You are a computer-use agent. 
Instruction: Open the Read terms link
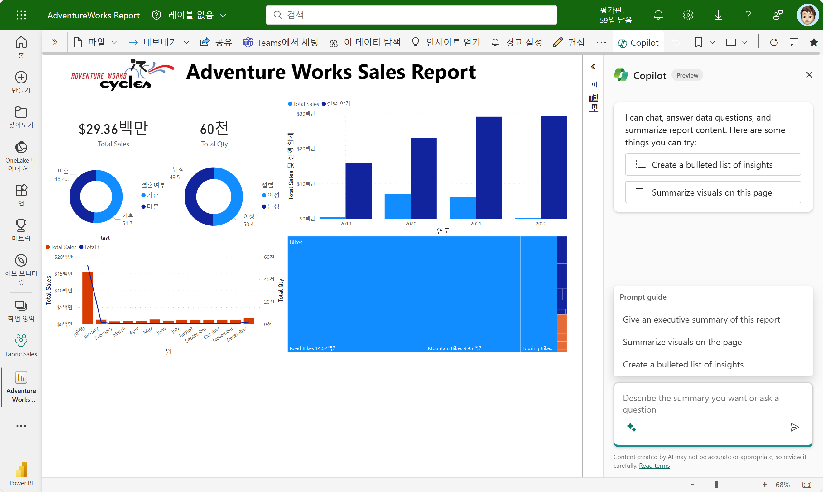coord(654,466)
